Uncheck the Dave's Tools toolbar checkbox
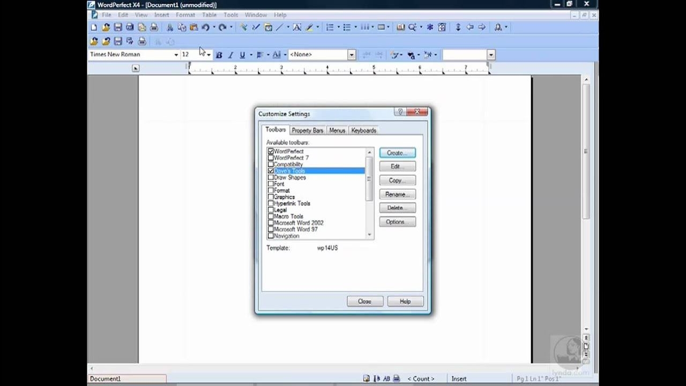Viewport: 686px width, 386px height. tap(271, 171)
